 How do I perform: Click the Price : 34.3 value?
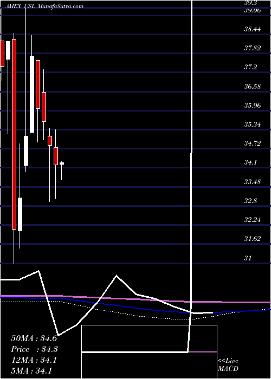[34, 349]
